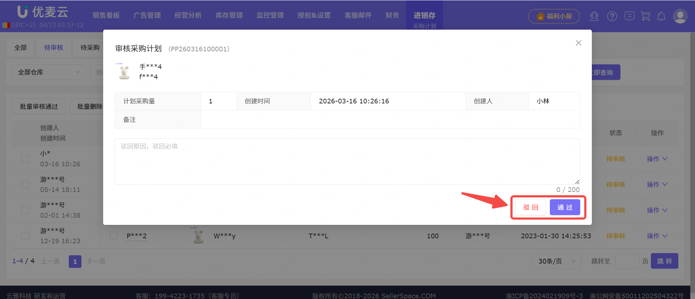Tick the checkbox for row 小* 03-16
The width and height of the screenshot is (695, 299).
[x=25, y=159]
